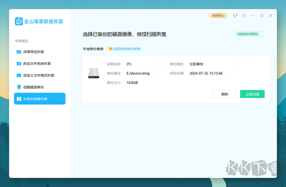Image resolution: width=286 pixels, height=187 pixels.
Task: Click 选择其他备份镜像 link
Action: (x=127, y=49)
